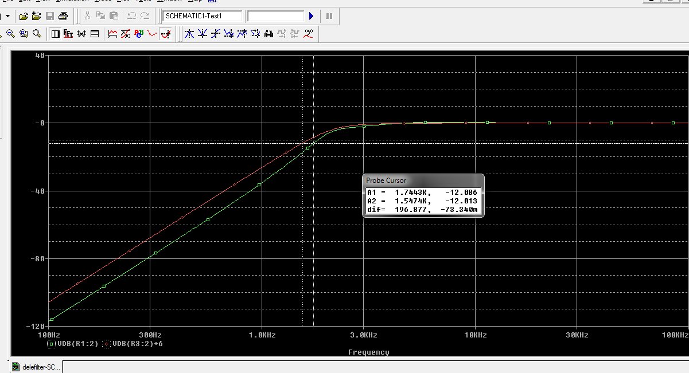Open a data file with the folder icon
This screenshot has width=689, height=373.
pyautogui.click(x=24, y=16)
